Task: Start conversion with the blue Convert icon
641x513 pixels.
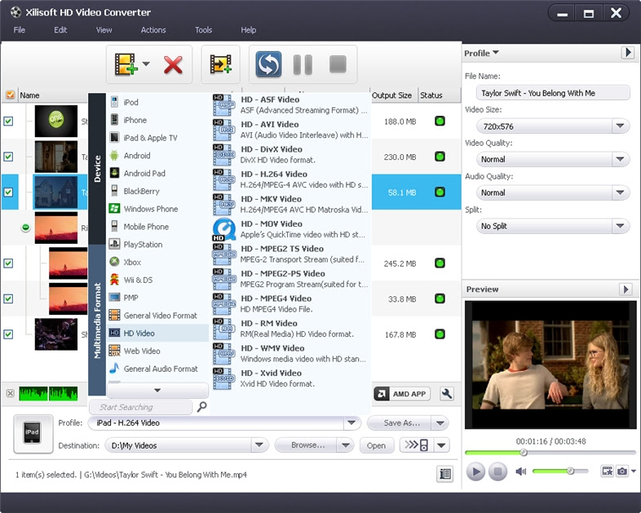Action: pos(268,64)
